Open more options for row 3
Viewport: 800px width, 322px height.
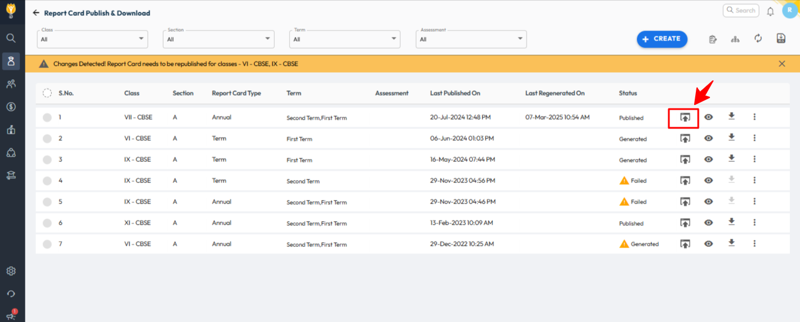[x=754, y=159]
